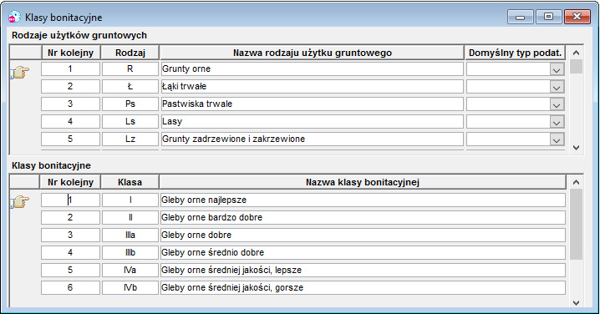Minimize the Klasy bonitacyjne window

coord(520,18)
